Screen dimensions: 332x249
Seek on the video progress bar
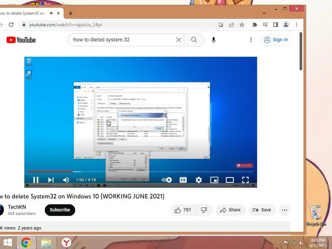coord(141,172)
